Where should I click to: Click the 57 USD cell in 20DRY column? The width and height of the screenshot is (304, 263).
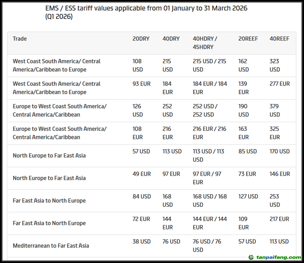click(141, 152)
